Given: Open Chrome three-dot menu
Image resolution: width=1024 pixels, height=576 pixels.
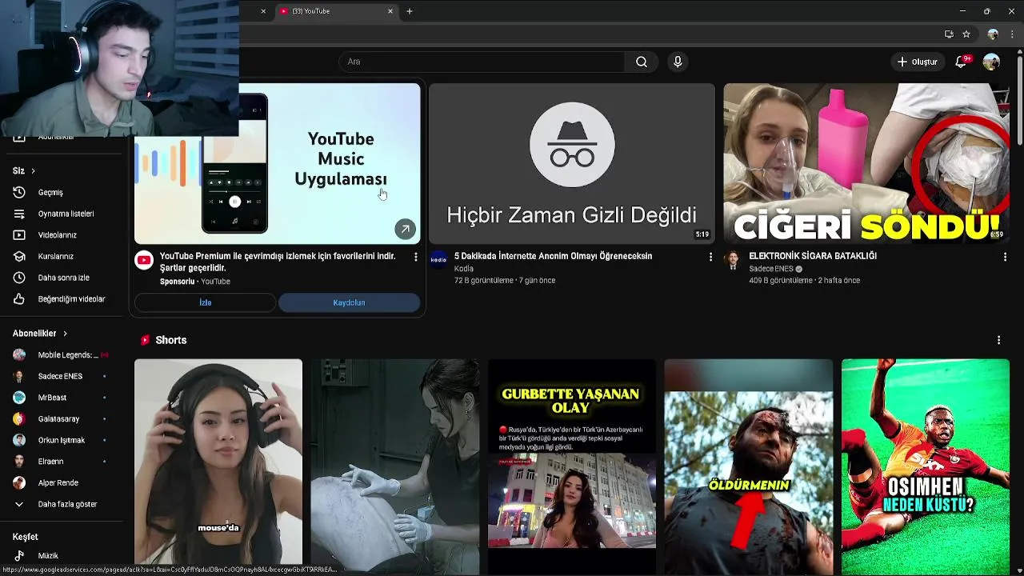Looking at the screenshot, I should 1012,34.
